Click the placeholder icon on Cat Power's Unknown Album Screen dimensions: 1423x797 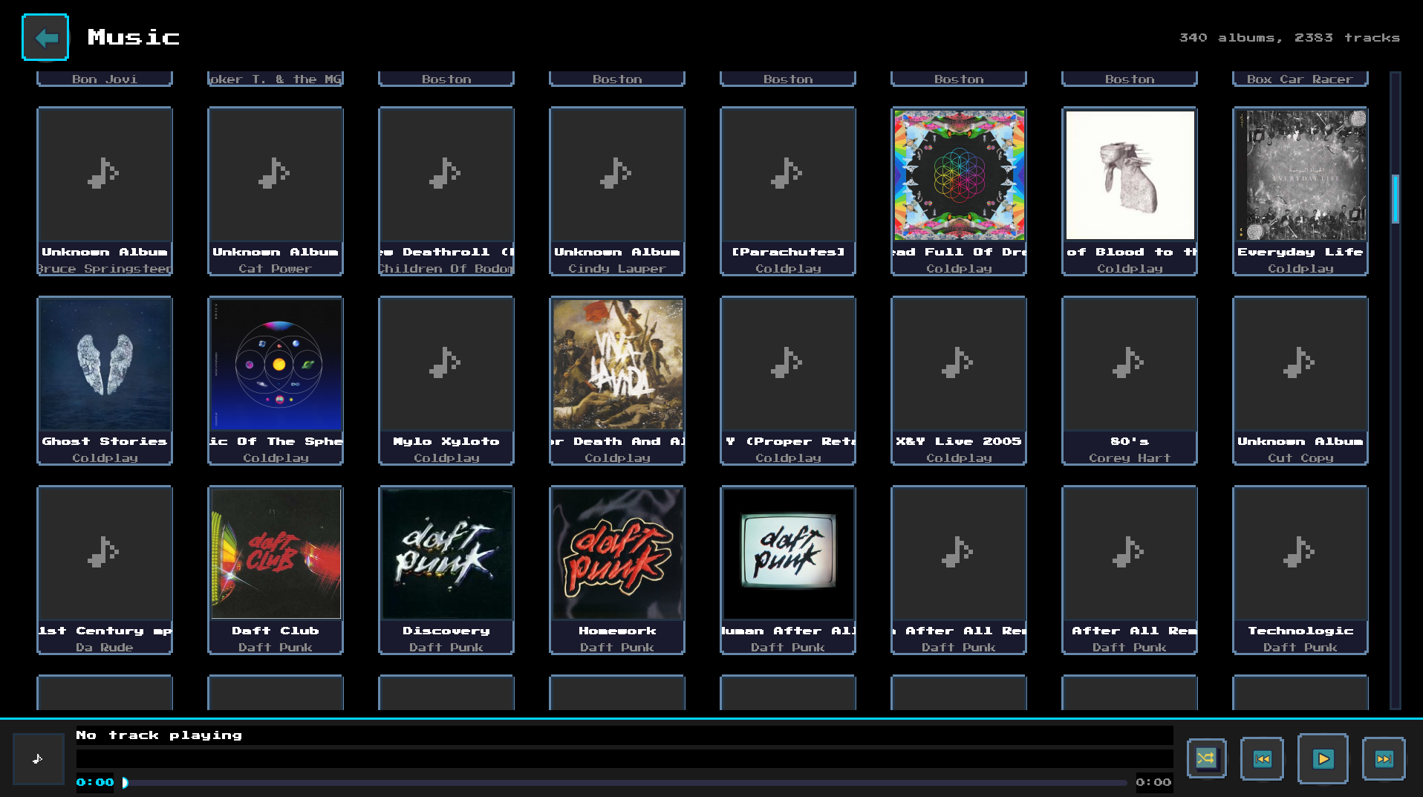(x=275, y=175)
